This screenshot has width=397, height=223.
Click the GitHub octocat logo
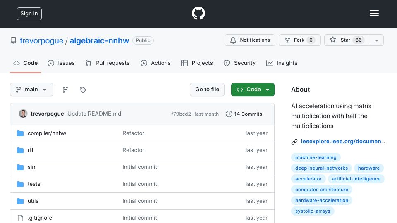(x=198, y=13)
